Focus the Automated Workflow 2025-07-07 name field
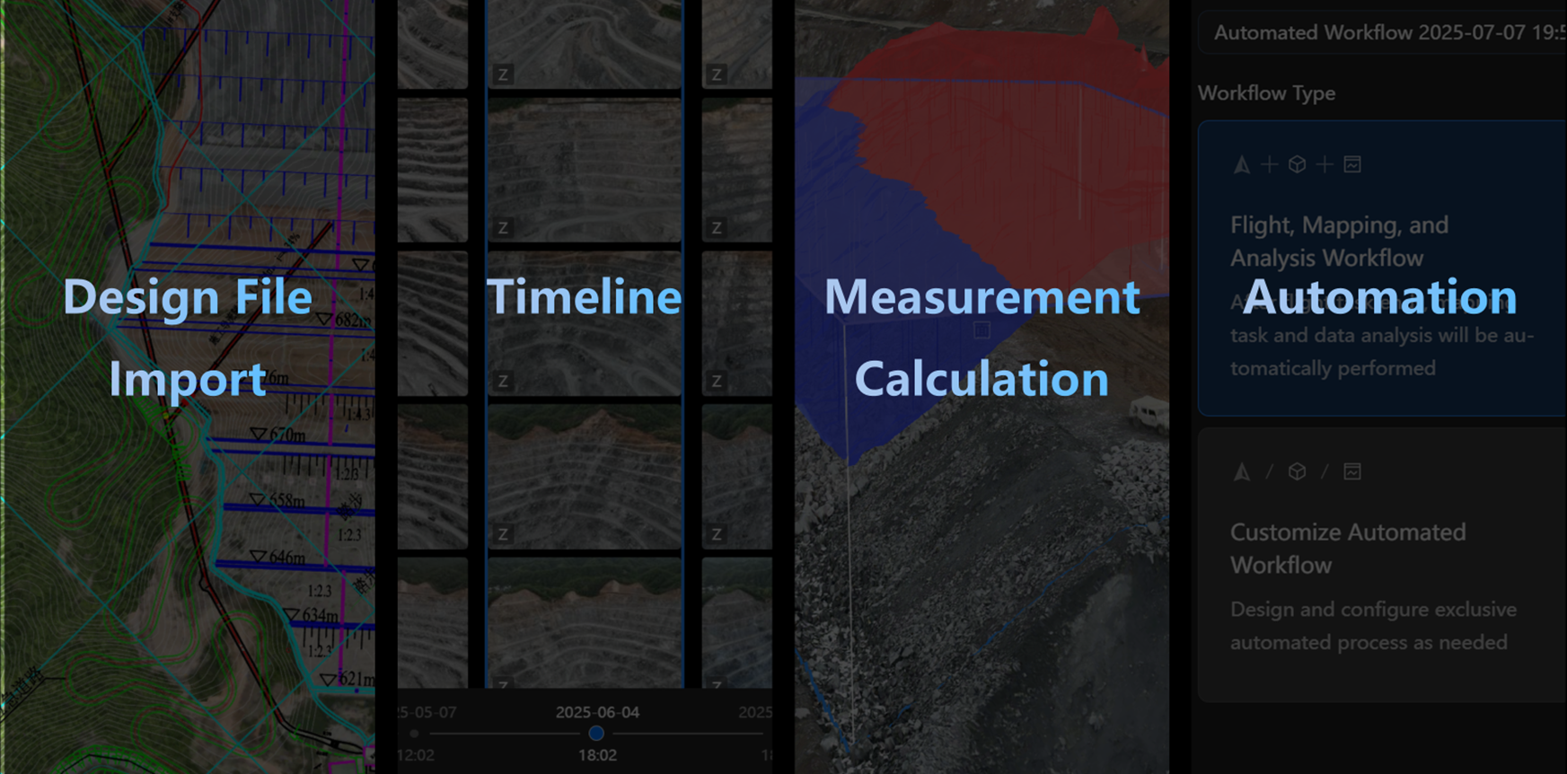The image size is (1567, 774). [x=1383, y=32]
